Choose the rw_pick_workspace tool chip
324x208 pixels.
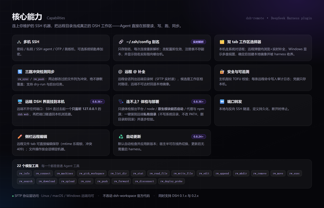(92, 174)
